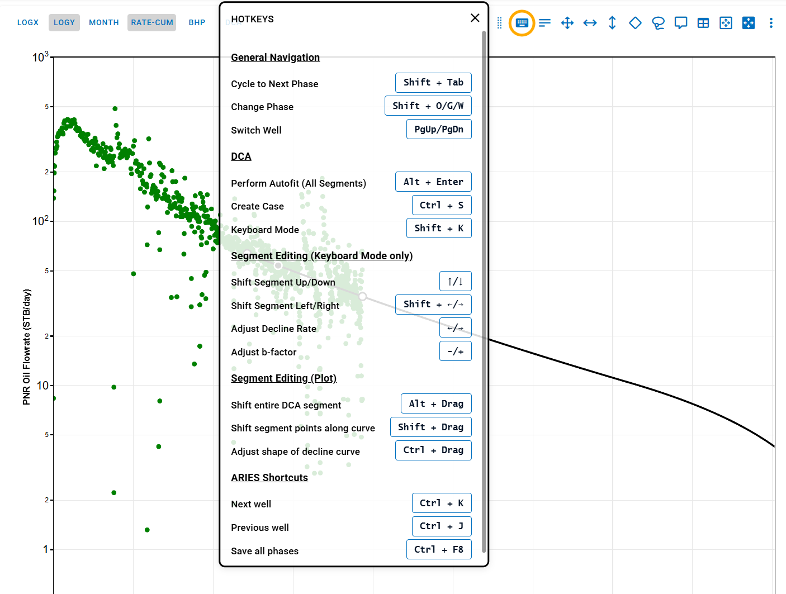Click the Segment Editing (Keyboard Mode only) heading
The width and height of the screenshot is (786, 594).
pos(322,256)
